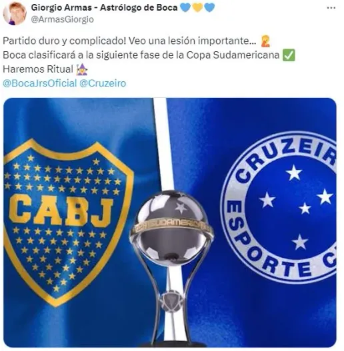Click the star on the trophy ball
Screen dimensions: 344x351
(x=181, y=207)
